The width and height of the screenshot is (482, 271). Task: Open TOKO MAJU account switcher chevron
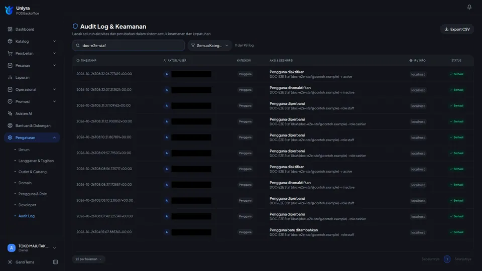[54, 247]
